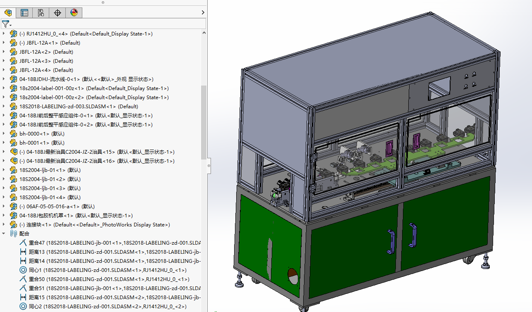
Task: Collapse the 配合 mates folder
Action: (4, 233)
